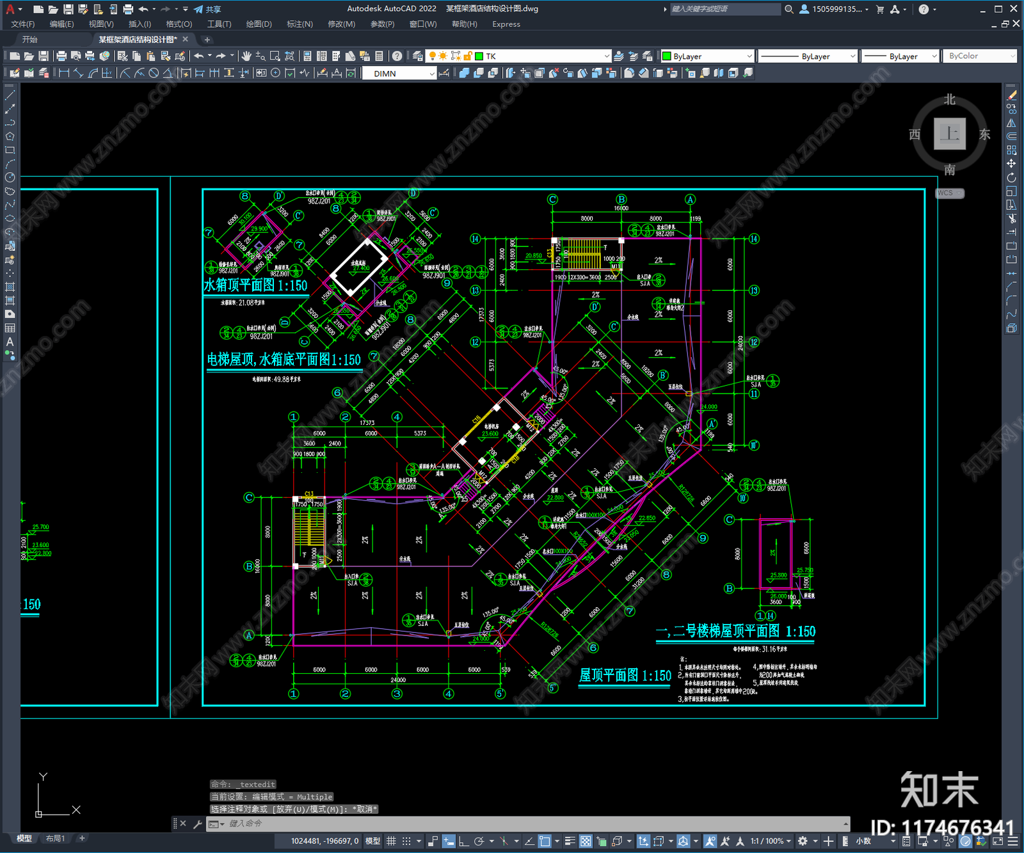Select the Move tool in right toolbar
The width and height of the screenshot is (1024, 853).
pos(1011,164)
